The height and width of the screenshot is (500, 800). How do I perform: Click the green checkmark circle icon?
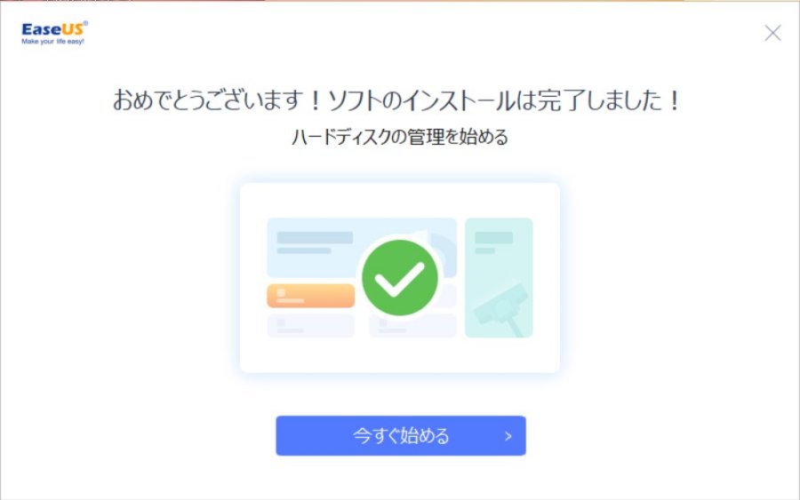(x=399, y=278)
